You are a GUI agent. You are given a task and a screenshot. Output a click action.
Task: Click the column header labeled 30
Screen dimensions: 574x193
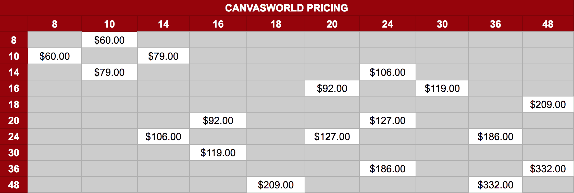pos(442,24)
